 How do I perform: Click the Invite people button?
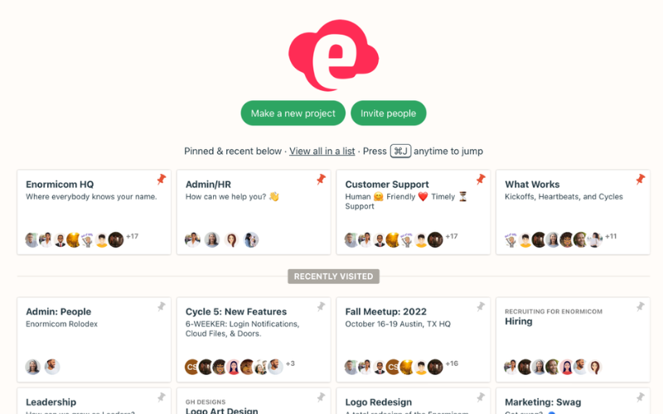click(388, 113)
